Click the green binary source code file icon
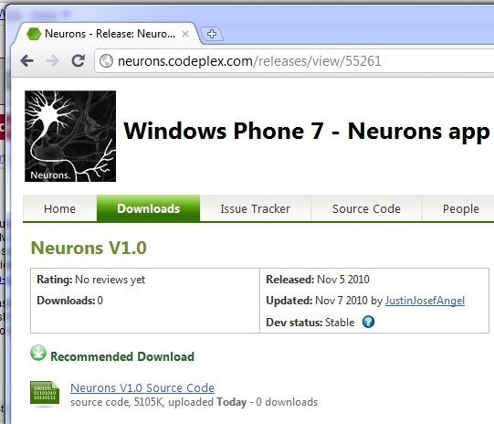 point(45,393)
